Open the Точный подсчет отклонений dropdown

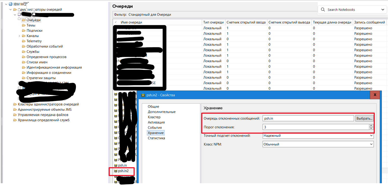pyautogui.click(x=371, y=136)
